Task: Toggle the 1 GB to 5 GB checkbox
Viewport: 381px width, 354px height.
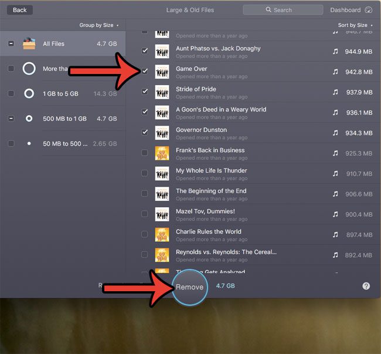Action: 11,93
